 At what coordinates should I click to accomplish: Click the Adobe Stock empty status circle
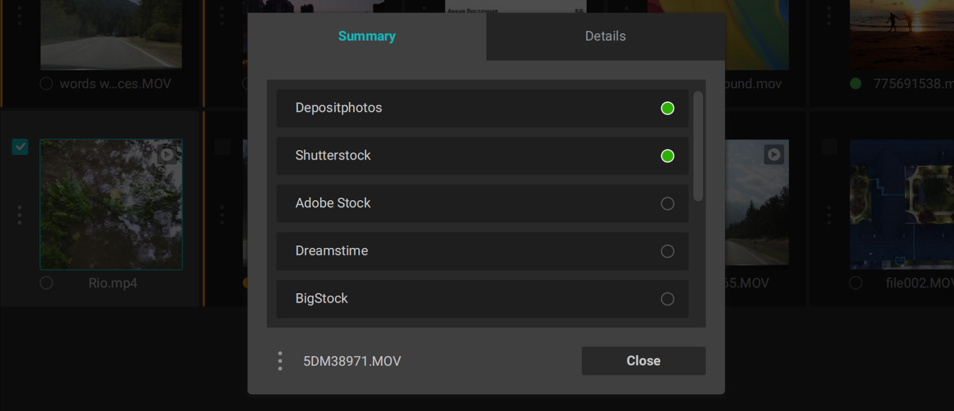(667, 204)
